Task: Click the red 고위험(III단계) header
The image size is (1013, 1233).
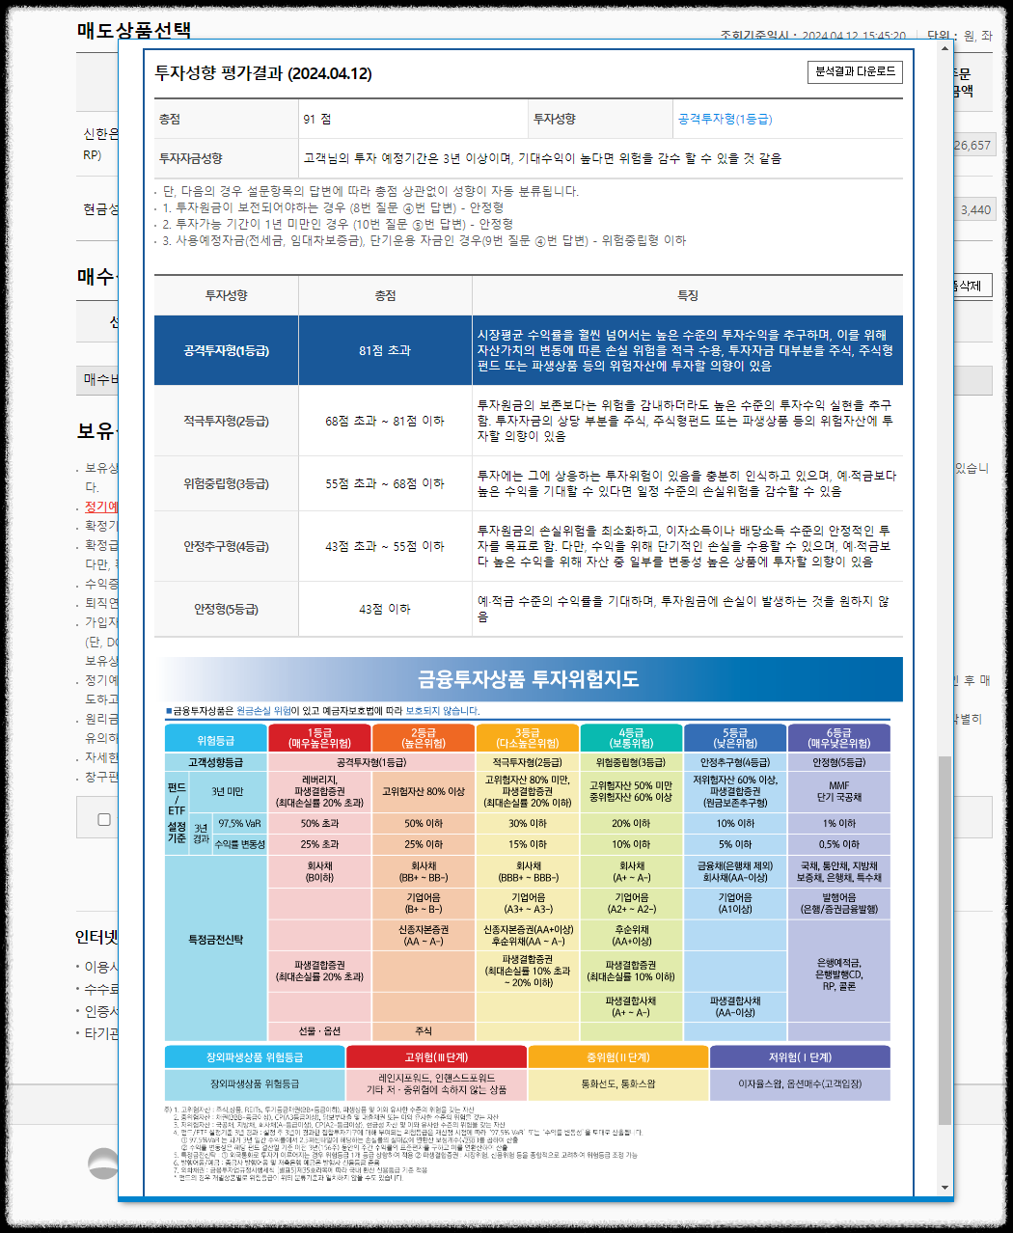Action: [436, 1057]
